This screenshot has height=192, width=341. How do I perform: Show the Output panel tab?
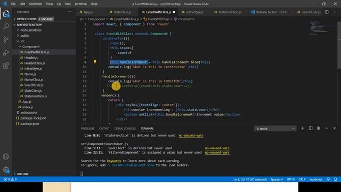coord(104,129)
